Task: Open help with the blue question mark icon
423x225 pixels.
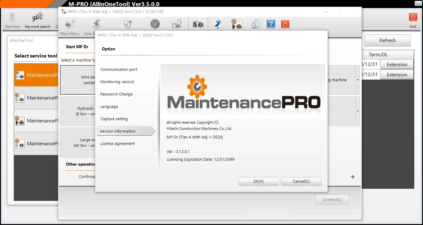Action: click(271, 24)
